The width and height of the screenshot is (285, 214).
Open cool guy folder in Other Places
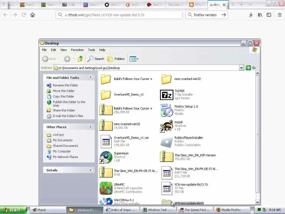[58, 135]
